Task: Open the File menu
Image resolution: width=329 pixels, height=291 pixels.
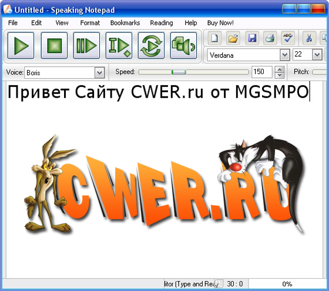Action: tap(13, 23)
